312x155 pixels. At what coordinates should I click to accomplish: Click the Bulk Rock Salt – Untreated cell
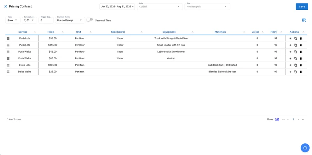pos(222,65)
